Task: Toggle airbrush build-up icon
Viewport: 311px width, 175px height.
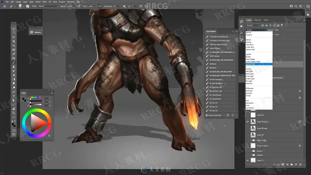Action: point(100,6)
